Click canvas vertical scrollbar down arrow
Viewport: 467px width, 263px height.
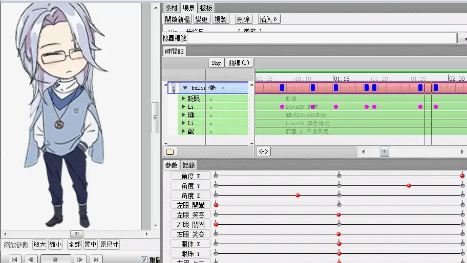pos(156,226)
